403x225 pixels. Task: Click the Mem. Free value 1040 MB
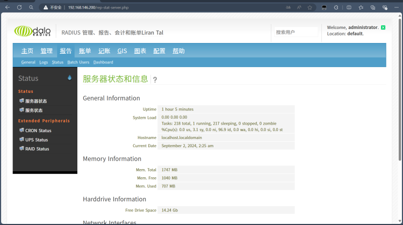tap(169, 178)
